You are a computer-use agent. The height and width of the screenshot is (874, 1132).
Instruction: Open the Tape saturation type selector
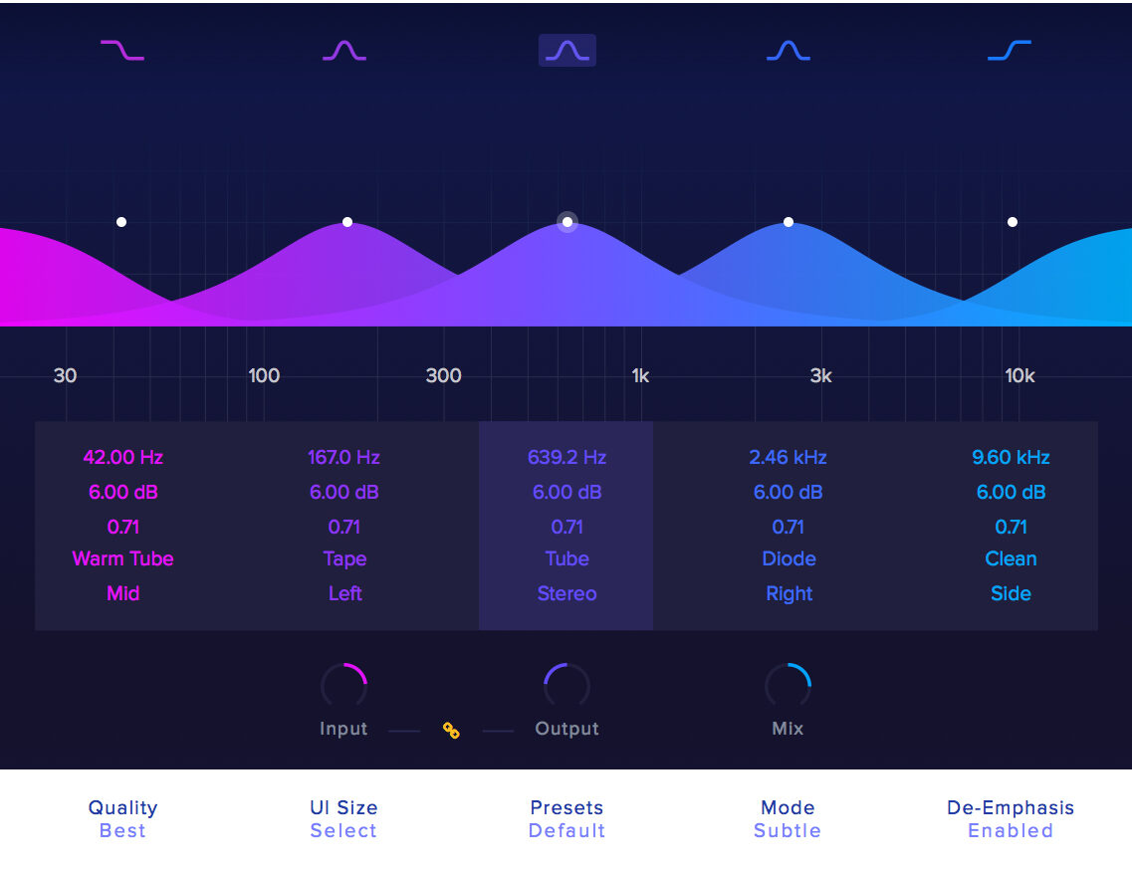[345, 559]
